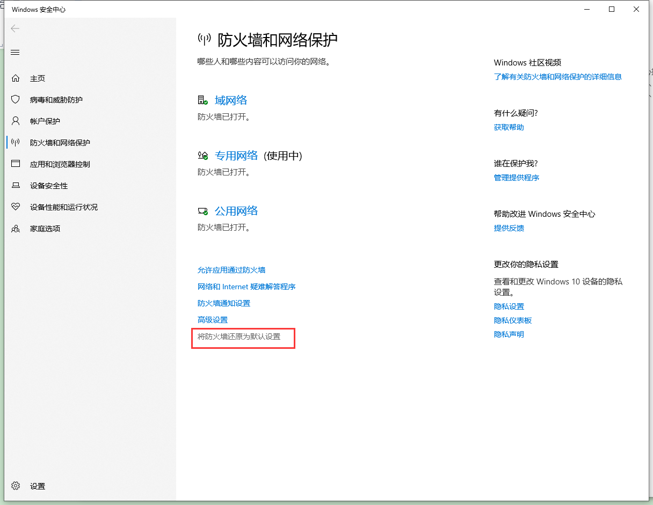653x505 pixels.
Task: Click the laptop icon for 设备安全性
Action: [16, 185]
